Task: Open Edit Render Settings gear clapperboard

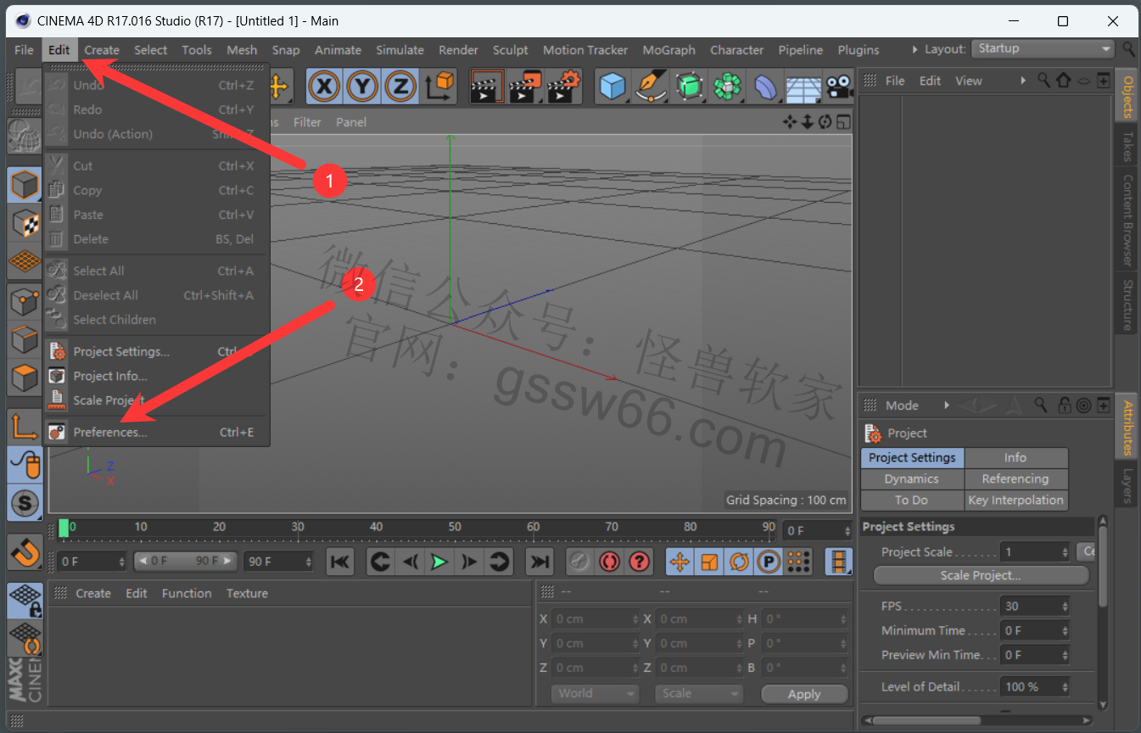Action: coord(564,87)
